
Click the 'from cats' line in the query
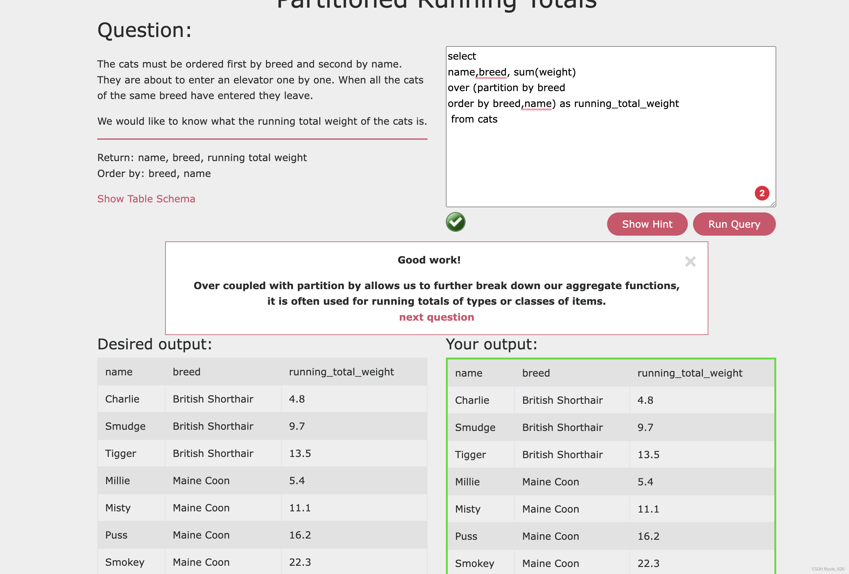pos(474,119)
